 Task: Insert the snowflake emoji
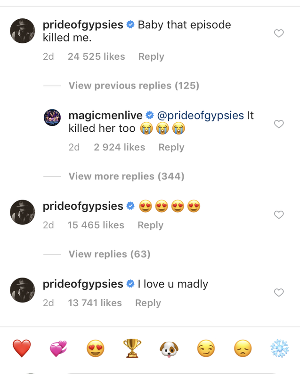click(279, 349)
